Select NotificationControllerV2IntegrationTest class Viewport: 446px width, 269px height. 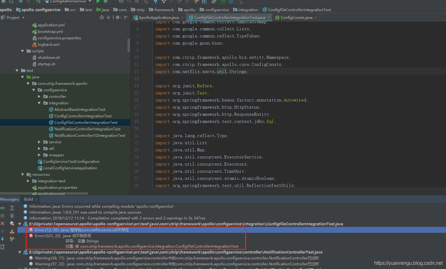(87, 136)
